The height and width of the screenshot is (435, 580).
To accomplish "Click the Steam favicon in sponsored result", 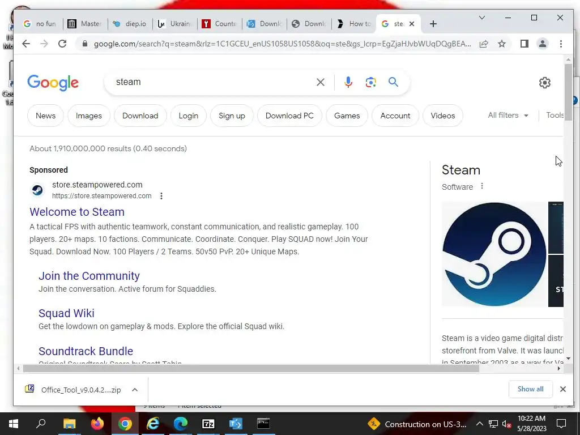I will (x=37, y=190).
